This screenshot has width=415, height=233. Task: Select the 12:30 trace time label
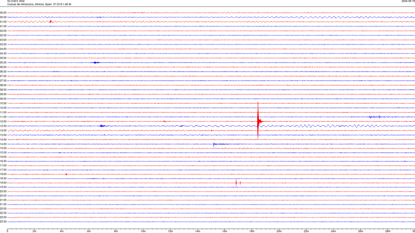[3, 126]
